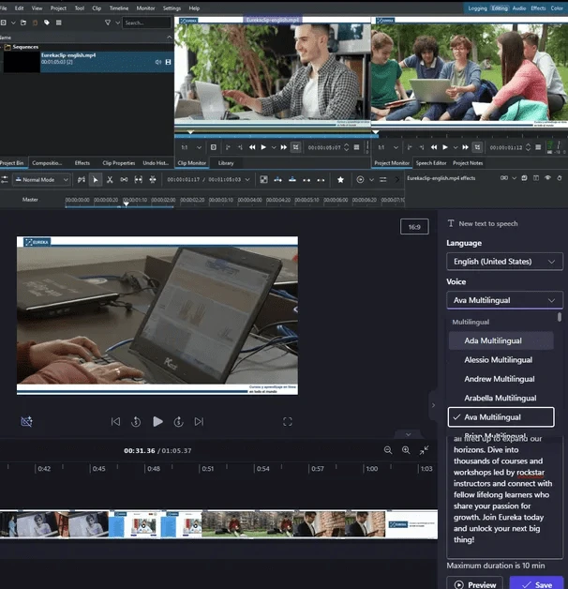The width and height of the screenshot is (568, 589).
Task: Click the Clipchamp magic enhance icon below preview
Action: (x=26, y=421)
